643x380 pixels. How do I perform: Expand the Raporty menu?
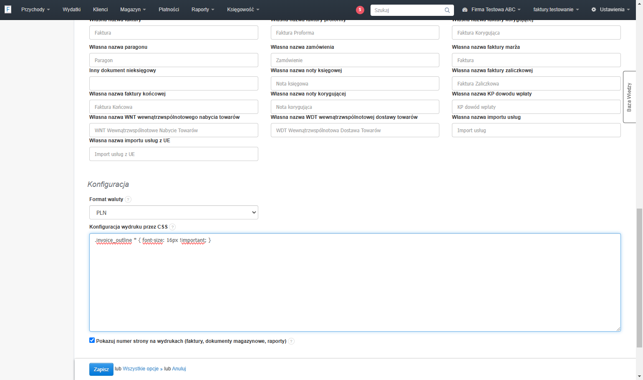(x=203, y=10)
